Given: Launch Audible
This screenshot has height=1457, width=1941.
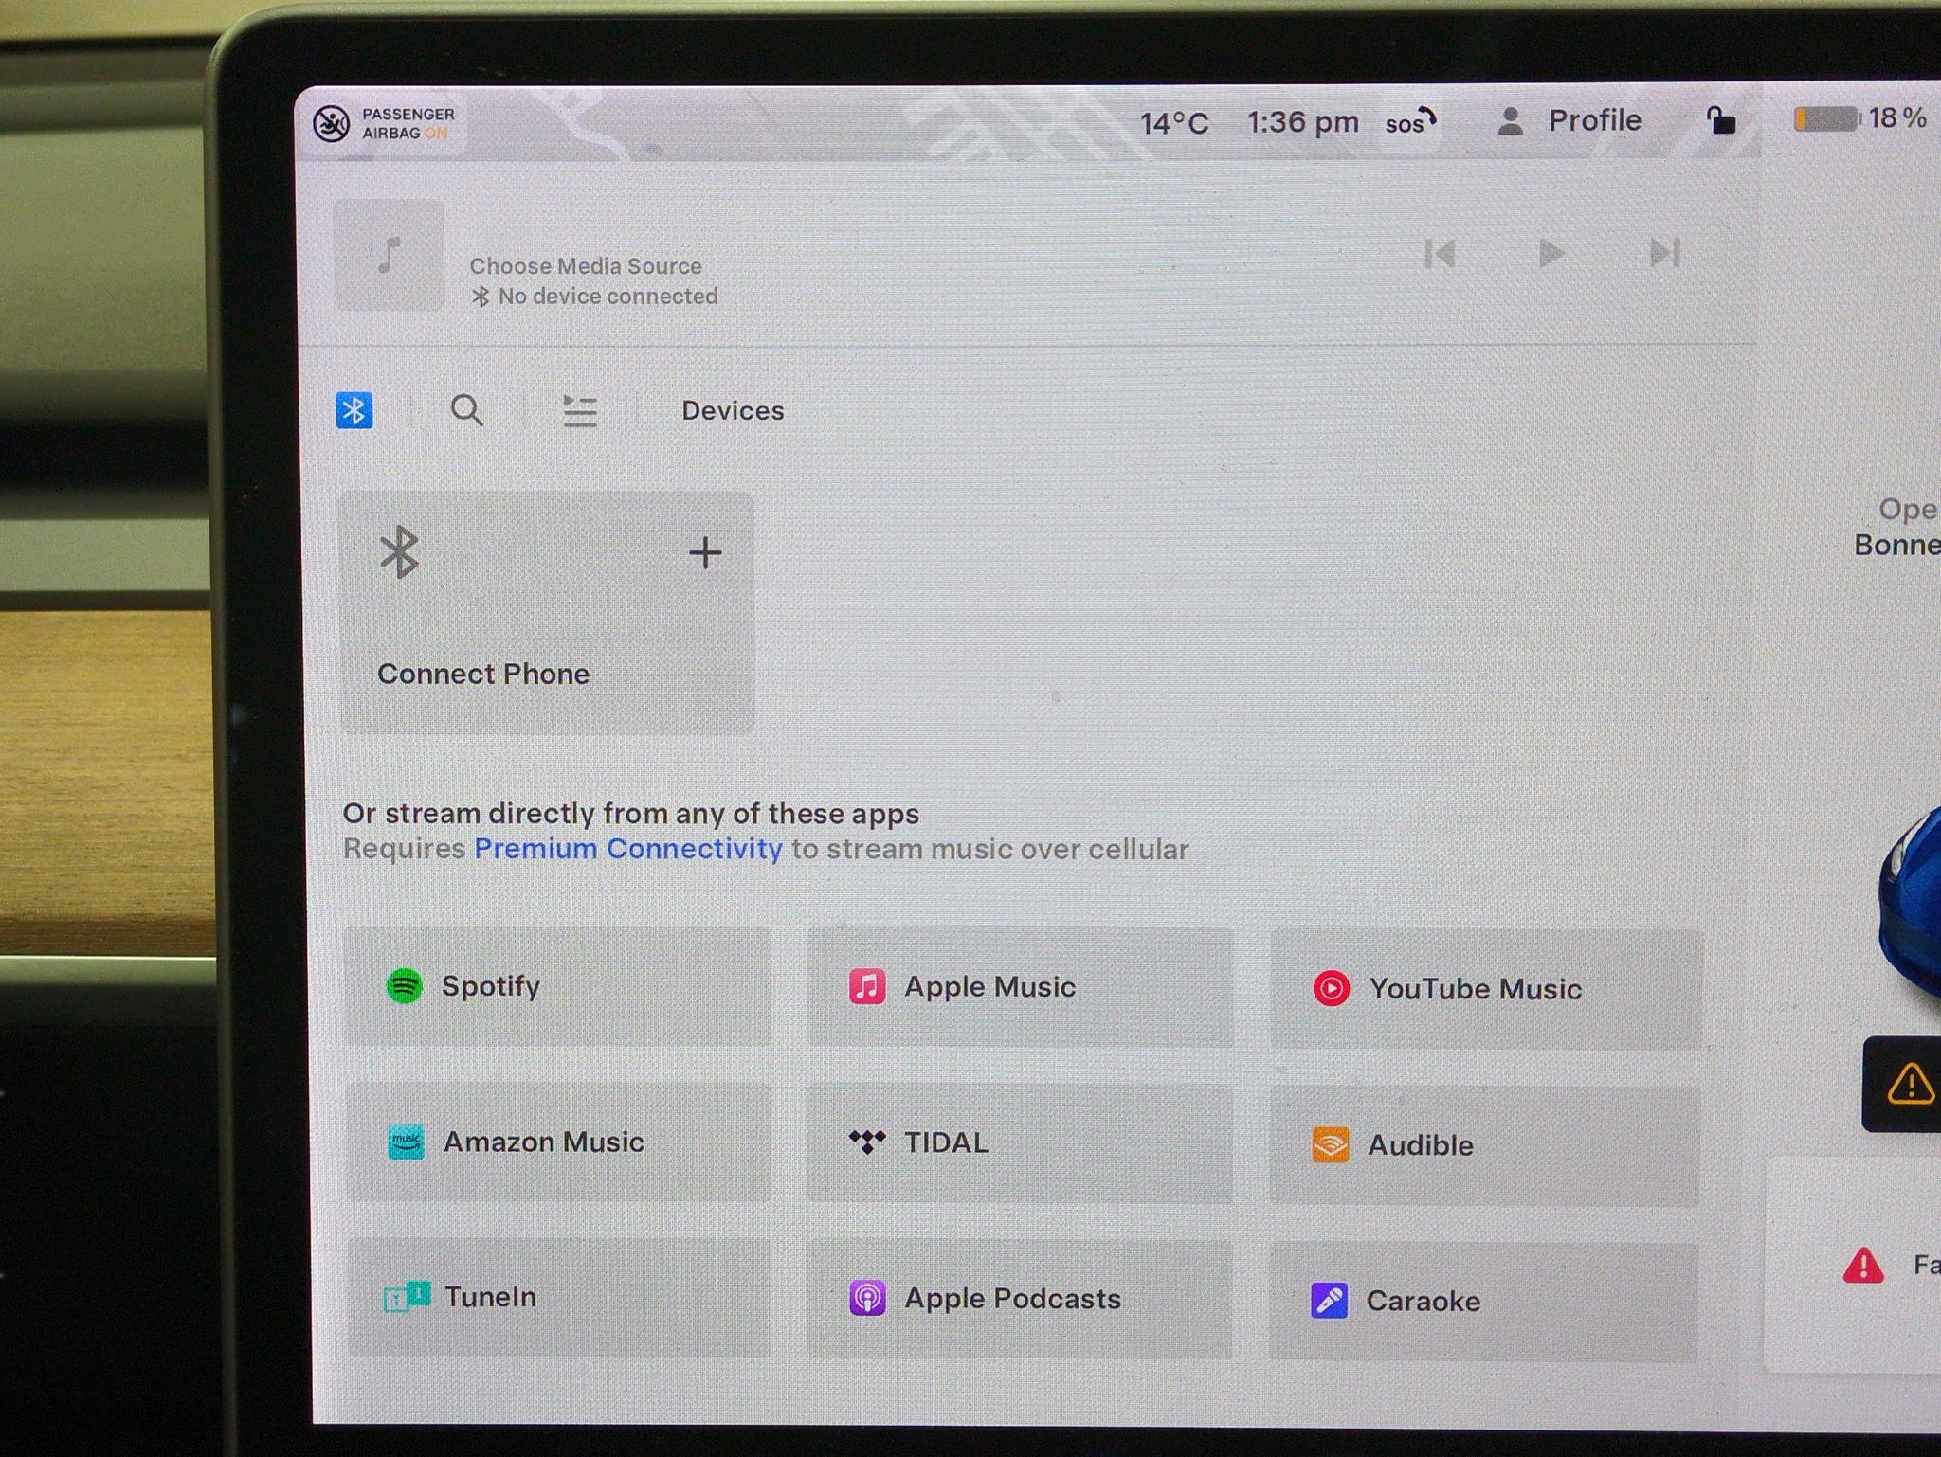Looking at the screenshot, I should [1484, 1145].
